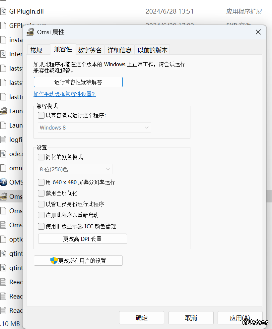272x329 pixels.
Task: Select the insta… file icon in Explorer
Action: point(3,40)
